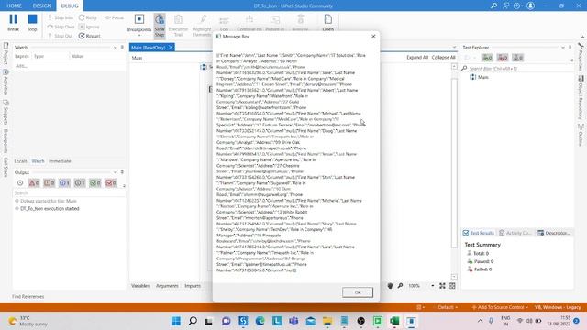The width and height of the screenshot is (587, 330).
Task: Open the Descriptor Coverage tab
Action: tap(554, 233)
